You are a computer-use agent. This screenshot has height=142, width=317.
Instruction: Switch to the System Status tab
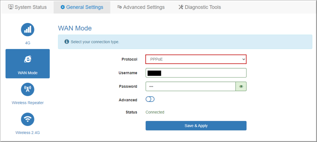tap(30, 7)
